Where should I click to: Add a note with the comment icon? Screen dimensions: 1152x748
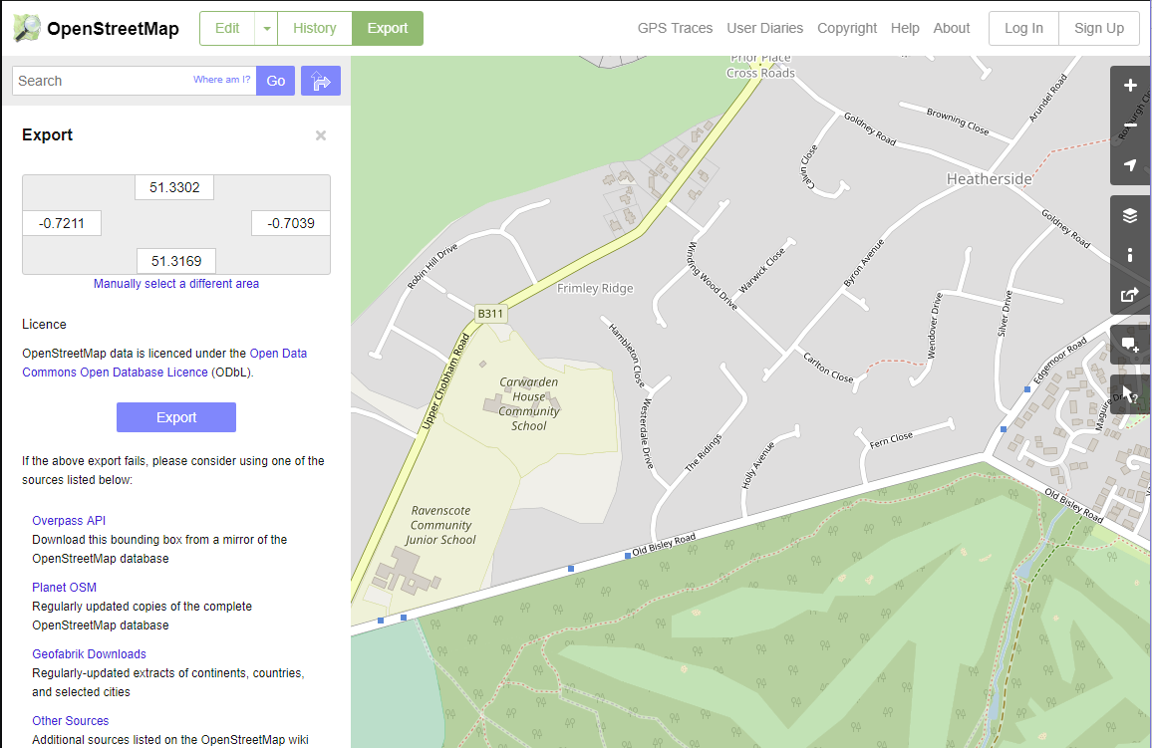1130,345
